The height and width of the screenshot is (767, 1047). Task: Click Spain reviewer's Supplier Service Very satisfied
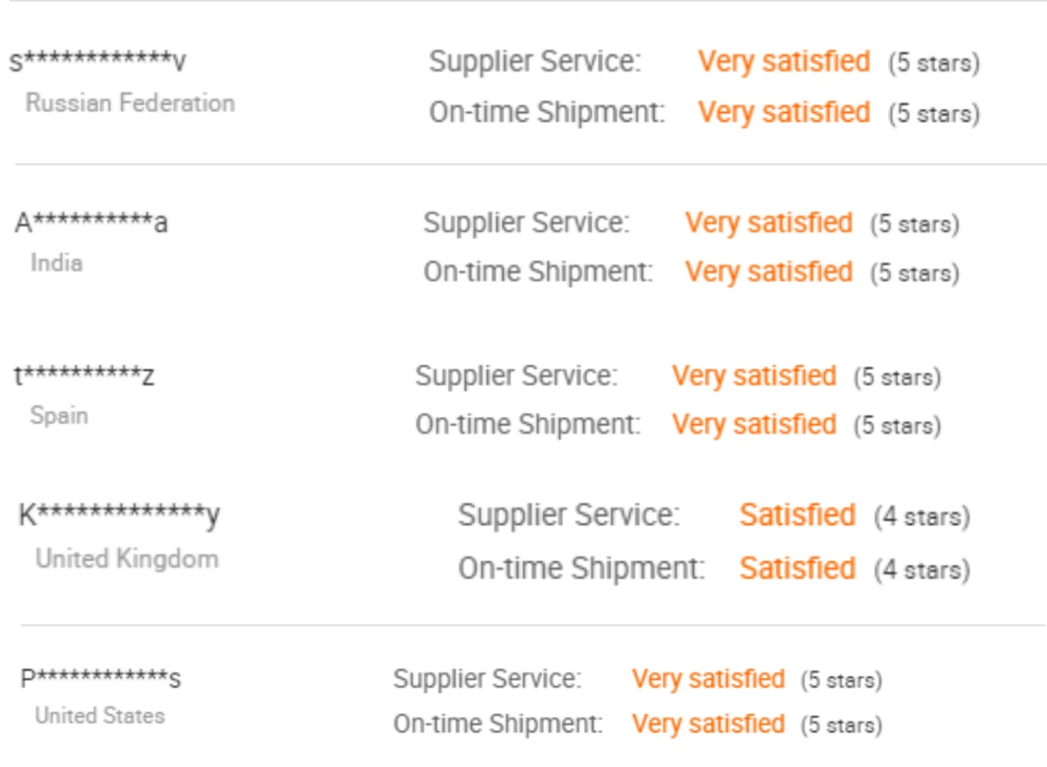click(754, 376)
